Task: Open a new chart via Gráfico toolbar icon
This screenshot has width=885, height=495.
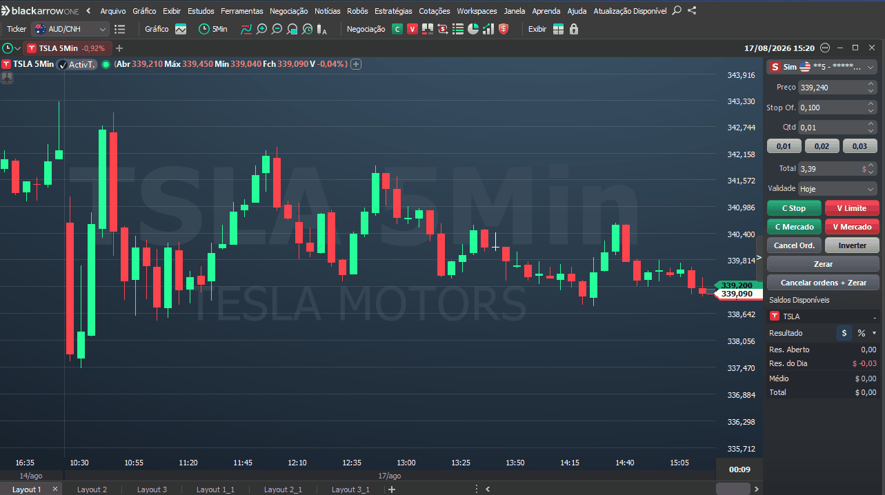Action: coord(181,29)
